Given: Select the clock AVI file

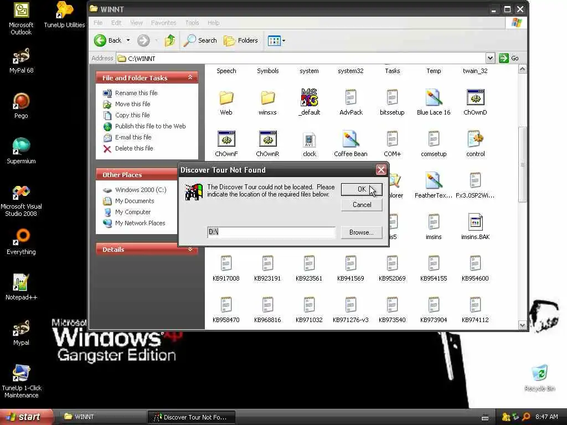Looking at the screenshot, I should point(309,144).
